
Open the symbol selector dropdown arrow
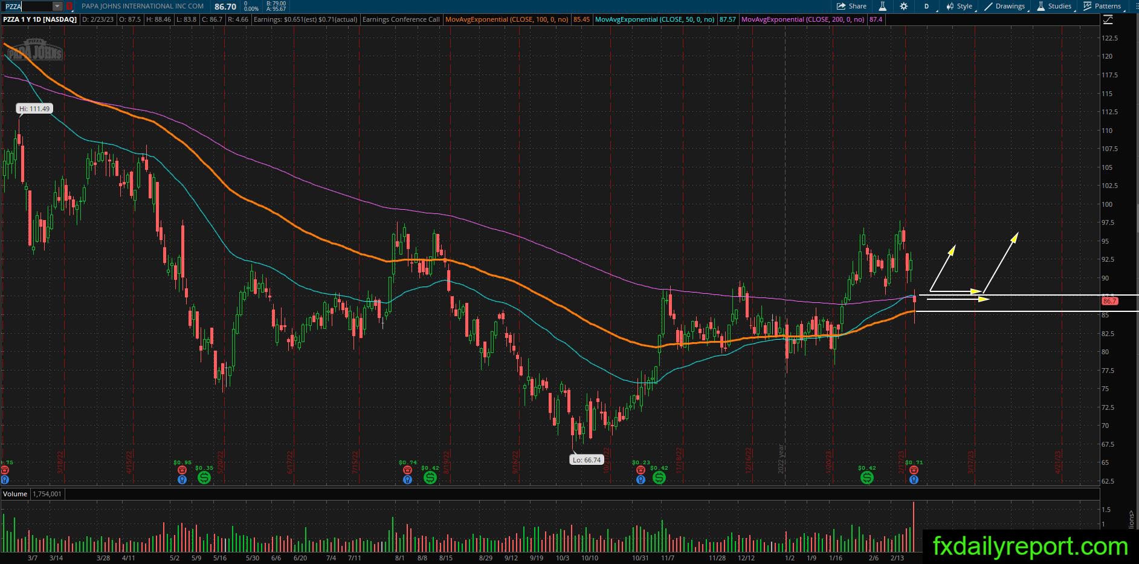57,6
